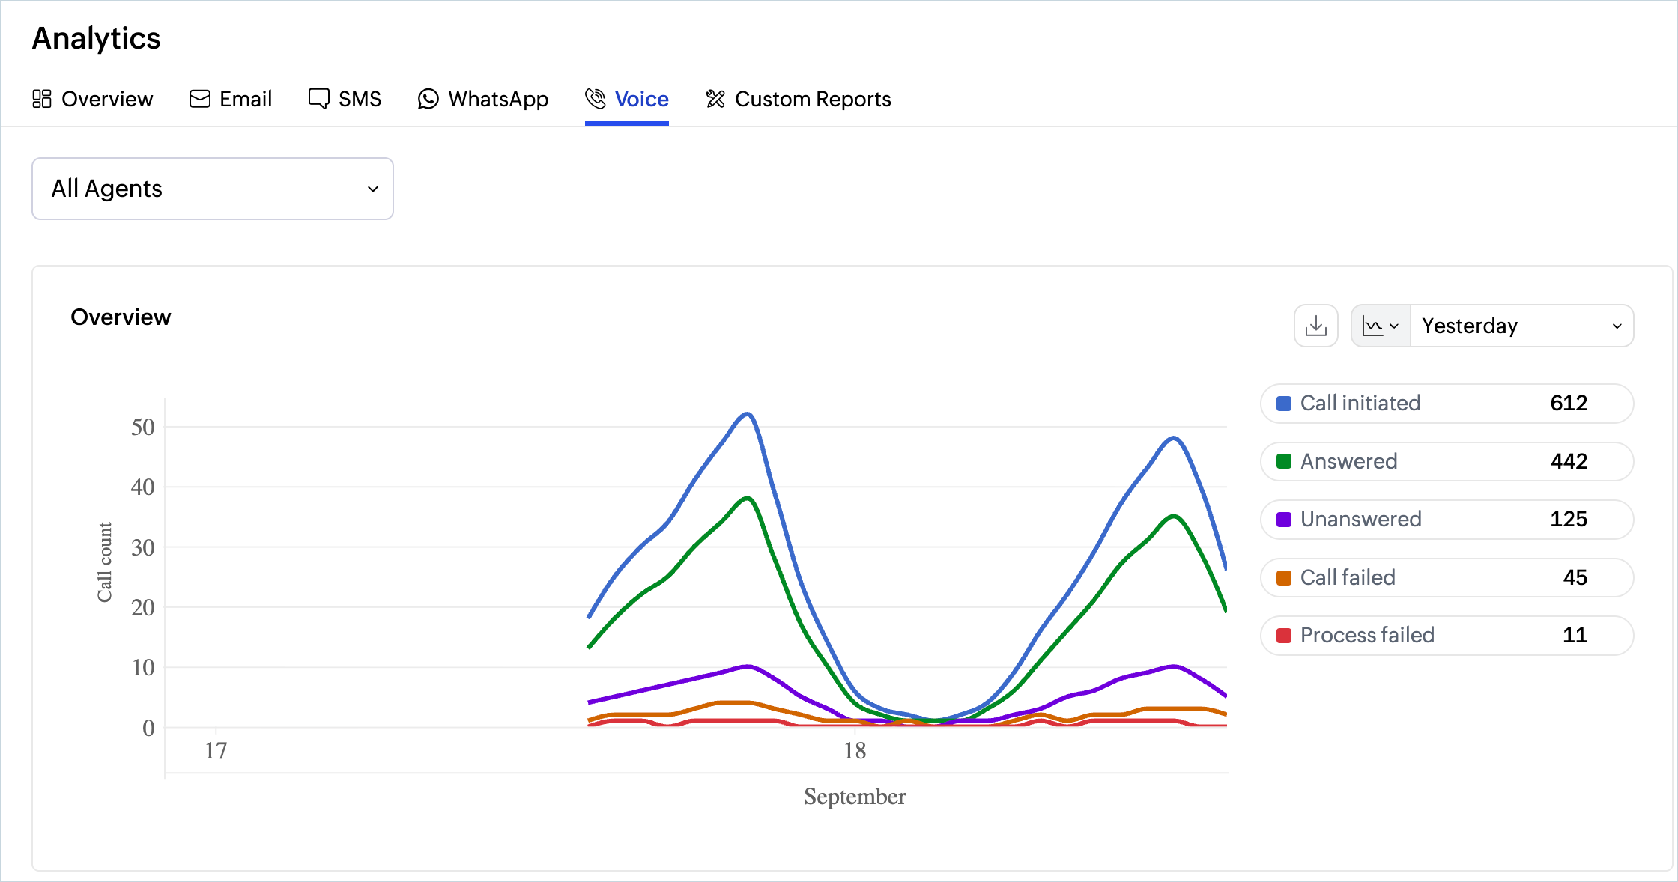Click the 17 date axis tick
This screenshot has width=1678, height=882.
[216, 751]
